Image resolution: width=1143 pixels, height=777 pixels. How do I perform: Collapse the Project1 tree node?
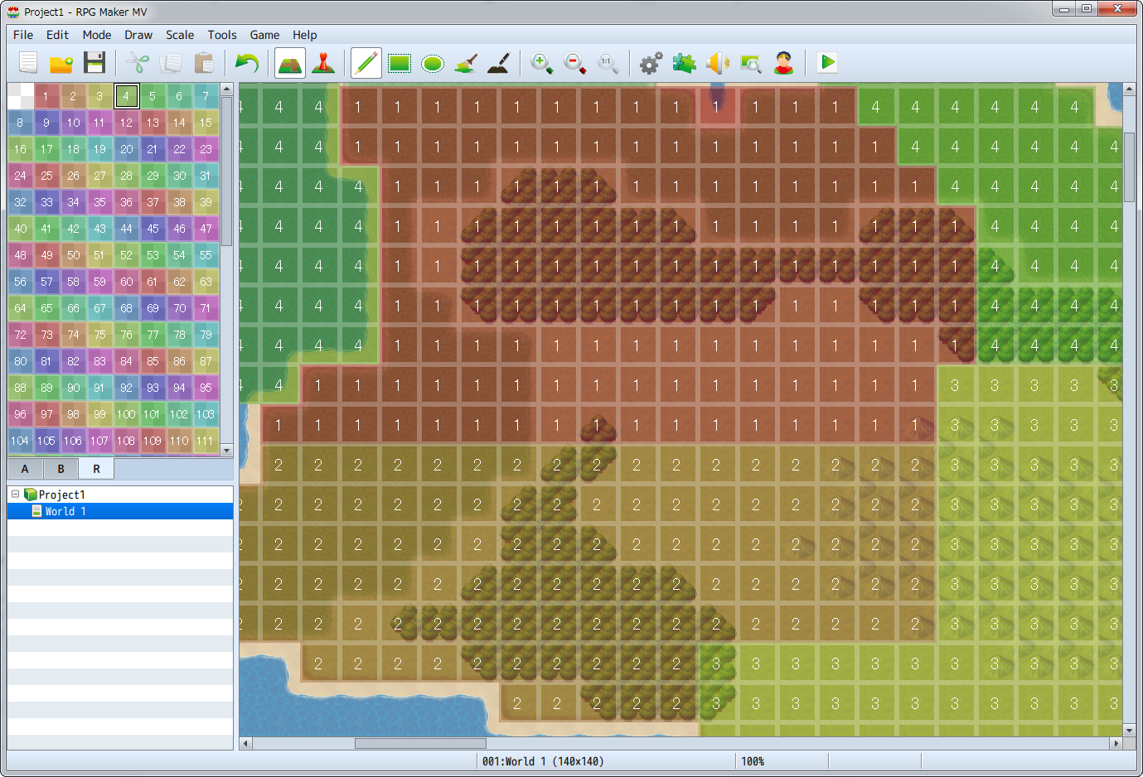15,495
